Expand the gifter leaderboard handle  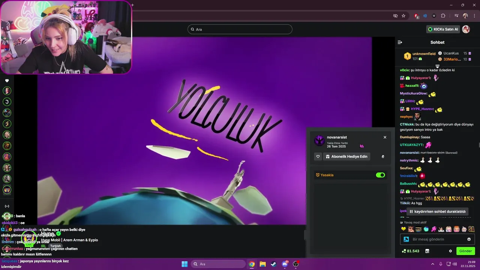437,66
